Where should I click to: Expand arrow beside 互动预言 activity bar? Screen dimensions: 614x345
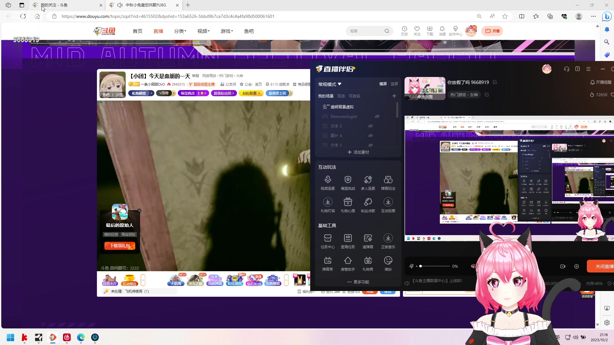pos(143,280)
